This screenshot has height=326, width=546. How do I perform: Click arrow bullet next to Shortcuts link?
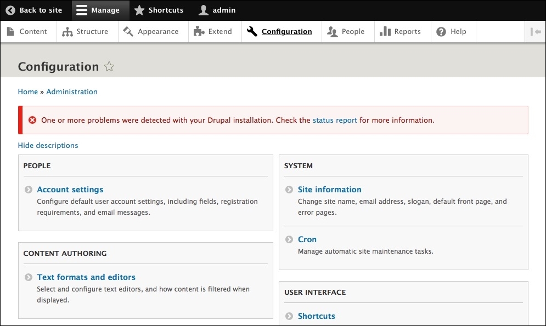tap(289, 316)
